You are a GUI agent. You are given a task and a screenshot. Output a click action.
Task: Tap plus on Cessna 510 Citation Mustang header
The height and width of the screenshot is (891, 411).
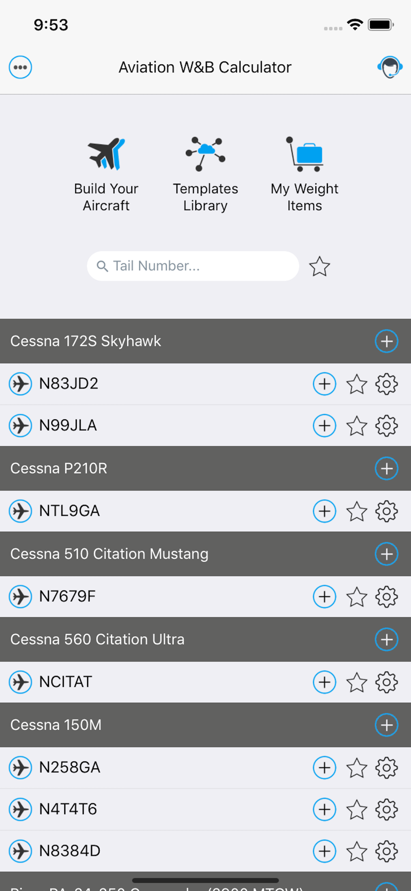[x=386, y=554]
